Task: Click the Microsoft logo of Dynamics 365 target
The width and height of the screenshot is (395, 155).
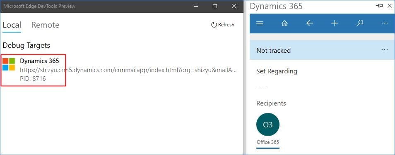Action: click(9, 64)
